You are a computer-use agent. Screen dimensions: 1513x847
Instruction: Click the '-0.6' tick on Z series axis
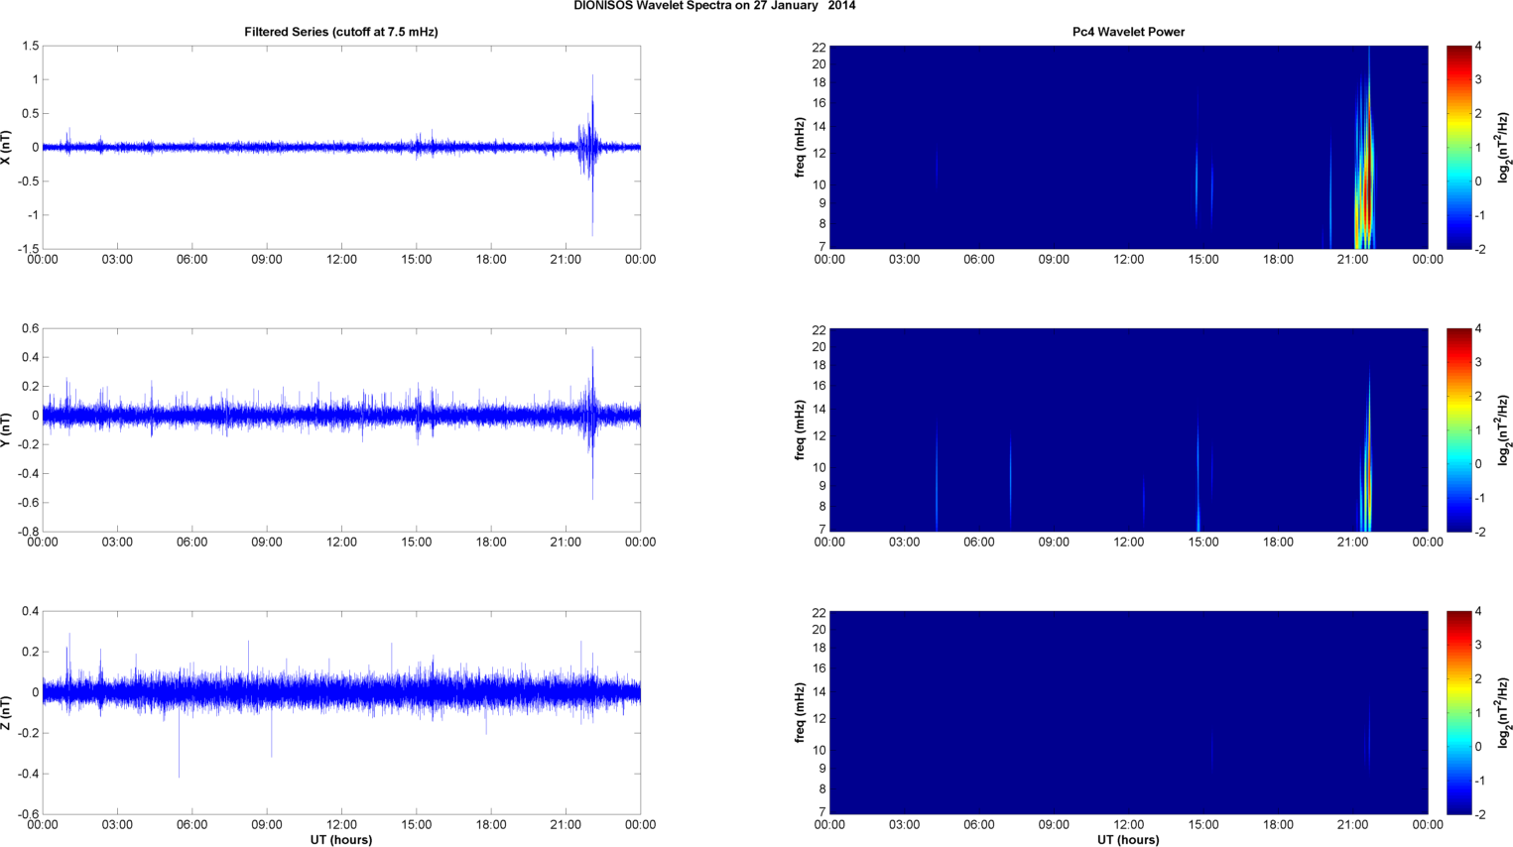[x=28, y=814]
